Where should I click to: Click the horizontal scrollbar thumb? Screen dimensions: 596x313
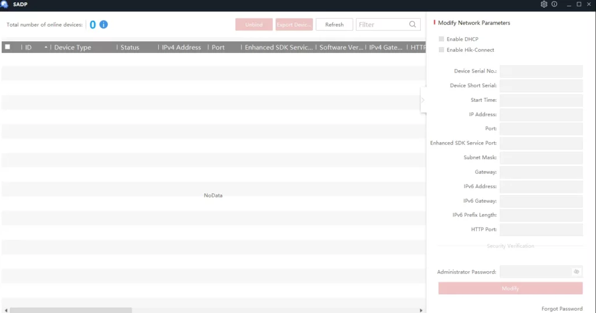[70, 310]
